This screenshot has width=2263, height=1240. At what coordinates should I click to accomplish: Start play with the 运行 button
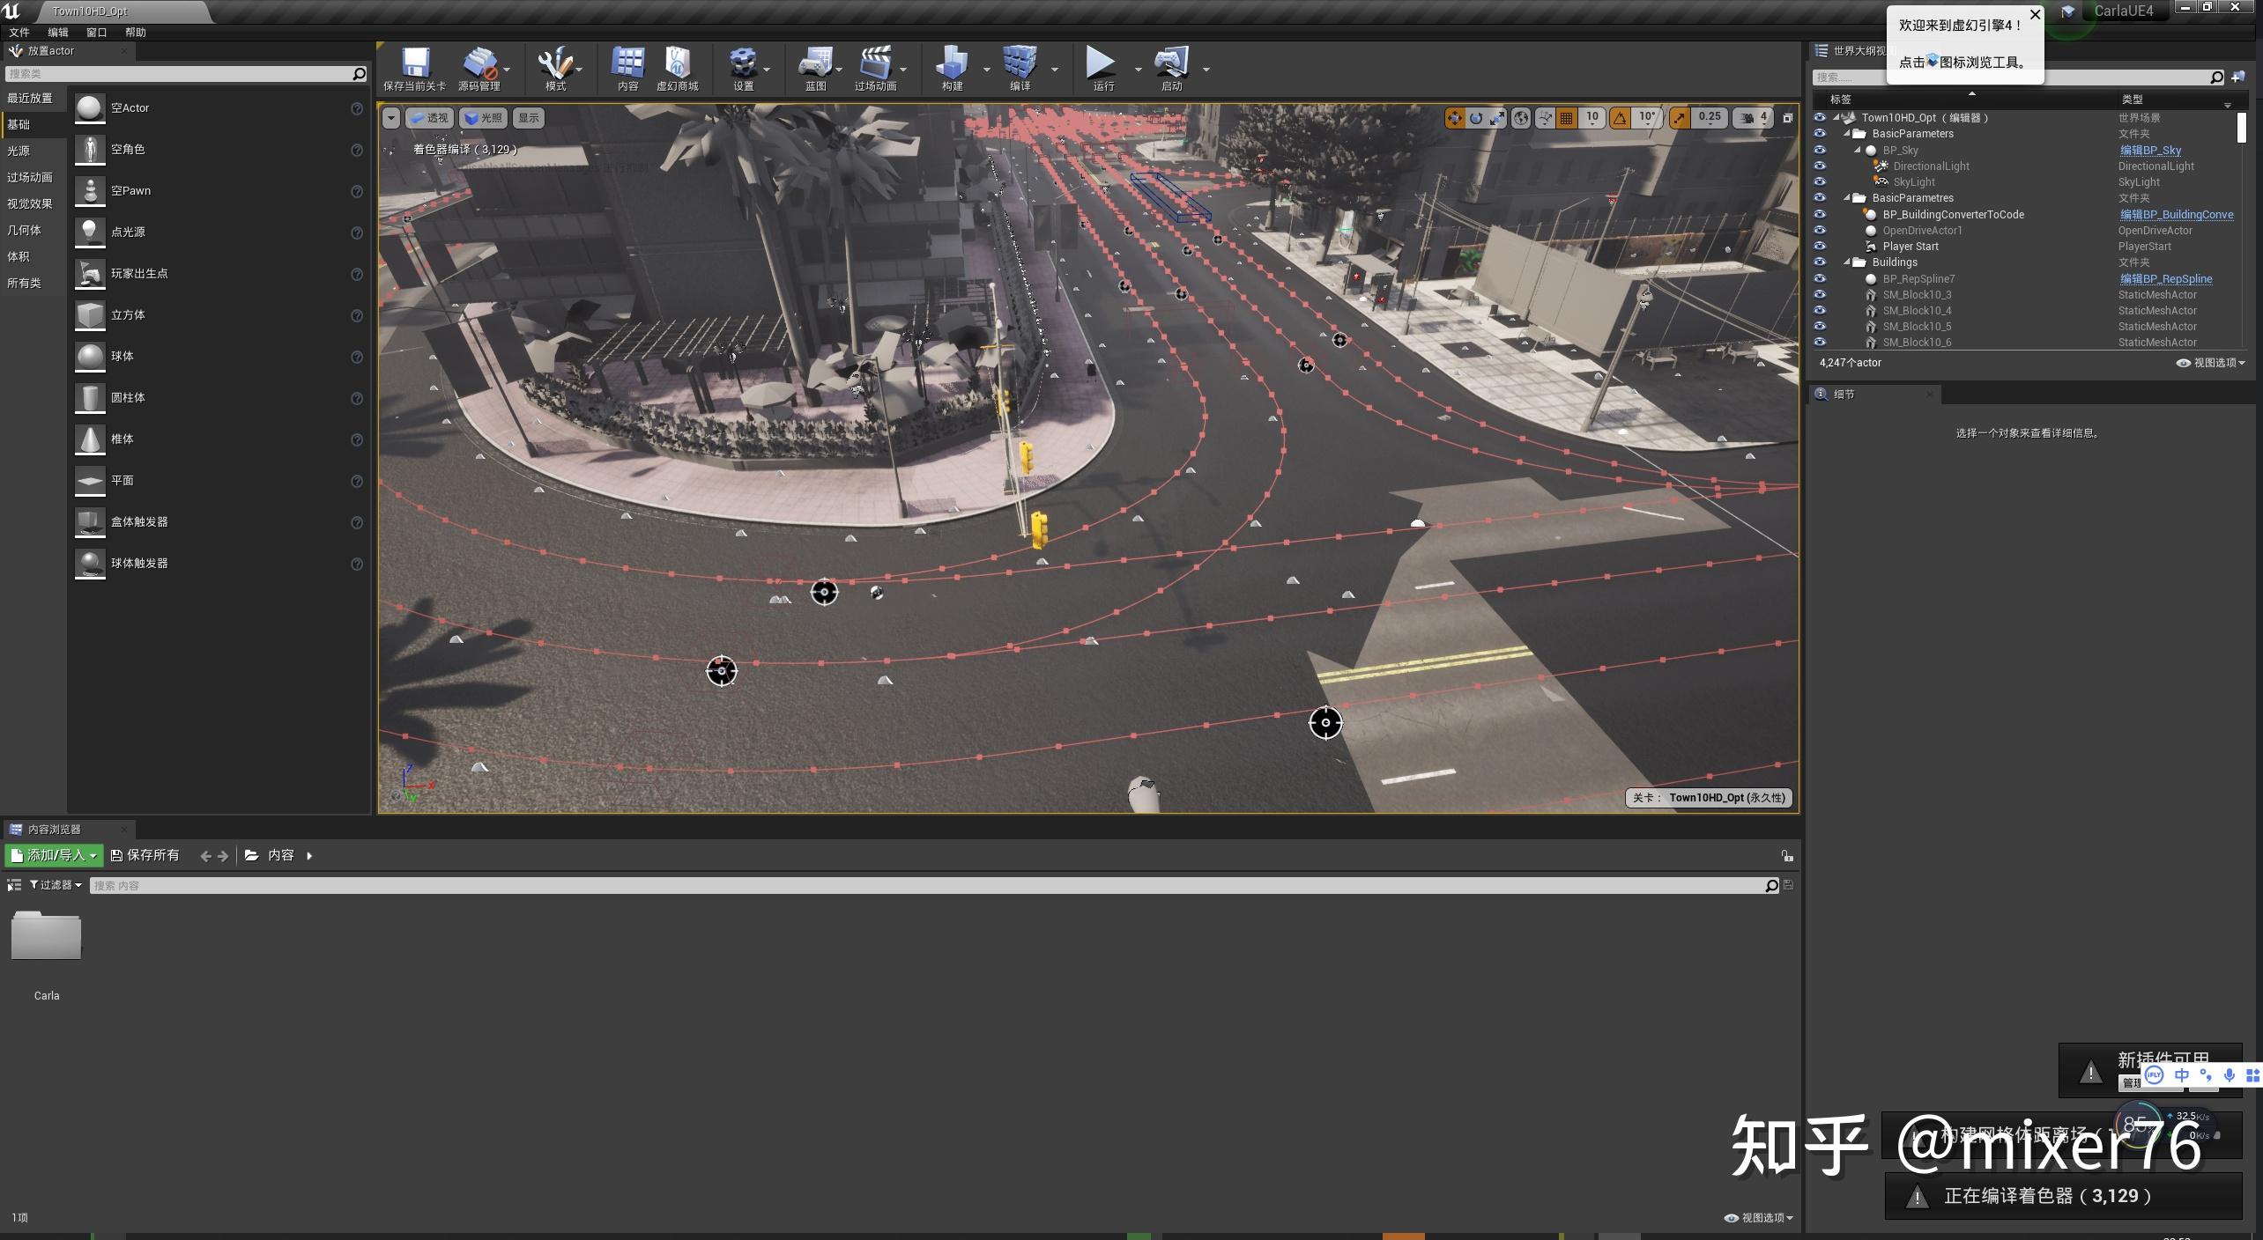click(1102, 69)
